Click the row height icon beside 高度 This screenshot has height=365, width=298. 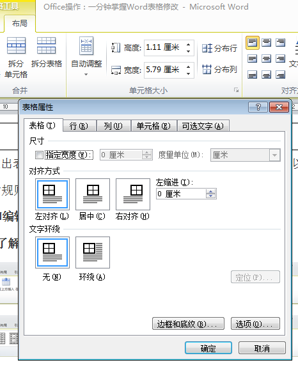(116, 48)
